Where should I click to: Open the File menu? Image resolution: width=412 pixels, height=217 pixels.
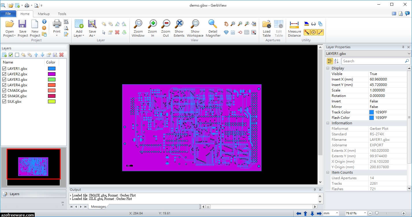point(8,14)
